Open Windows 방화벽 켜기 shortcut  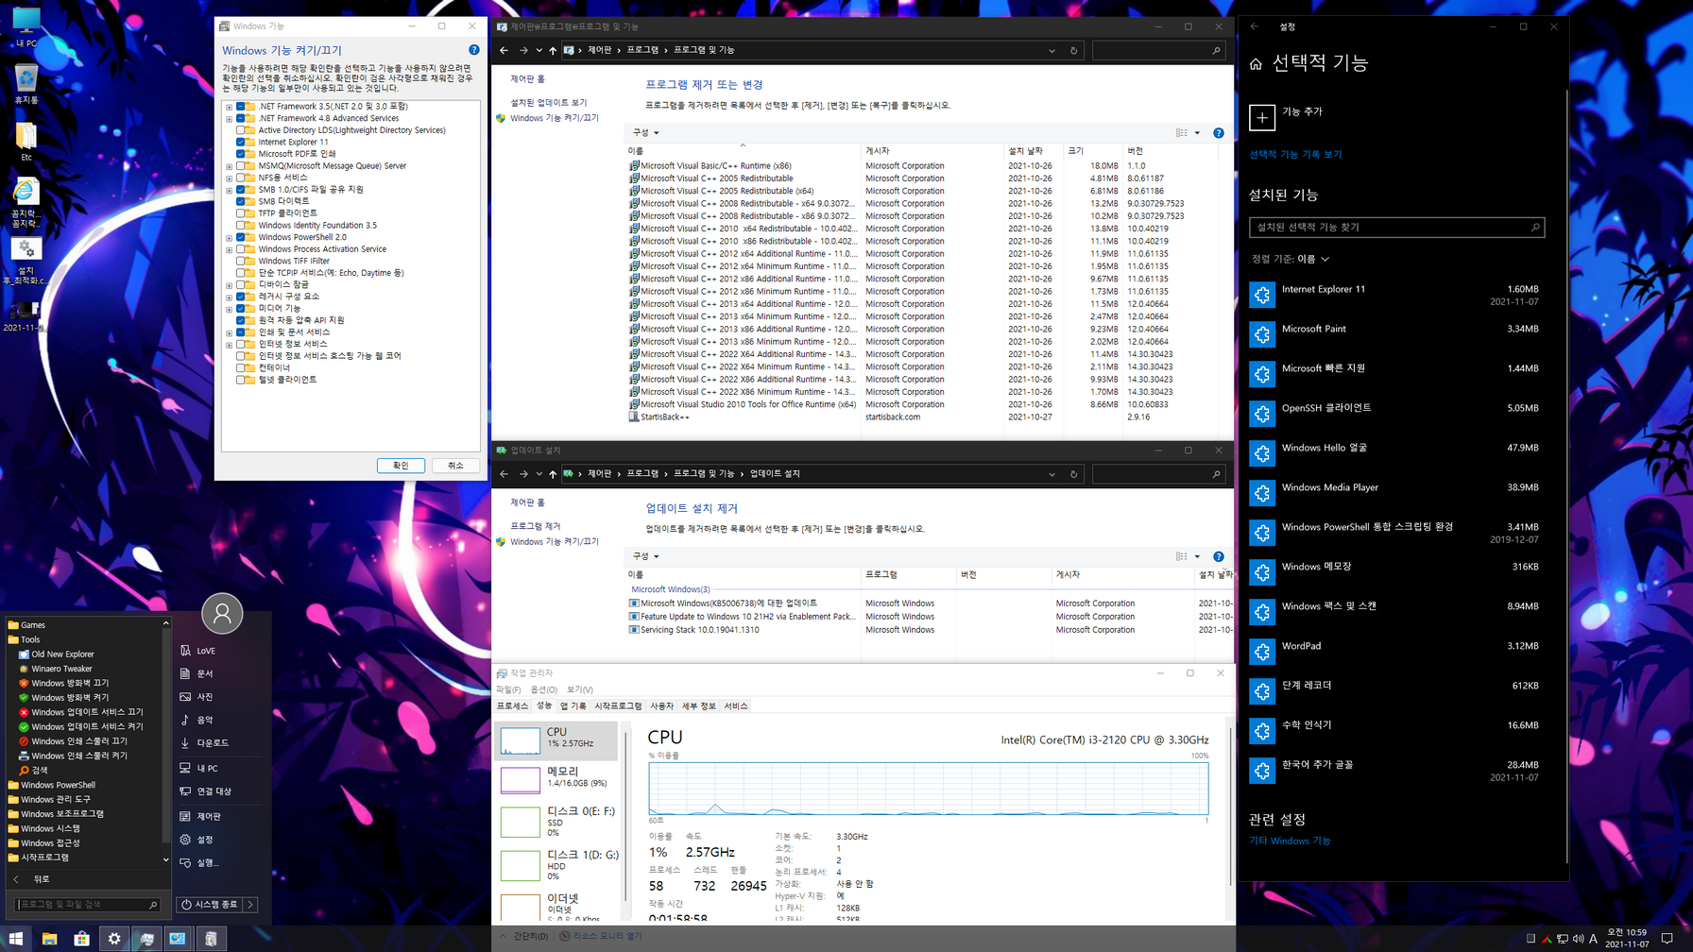click(x=70, y=698)
